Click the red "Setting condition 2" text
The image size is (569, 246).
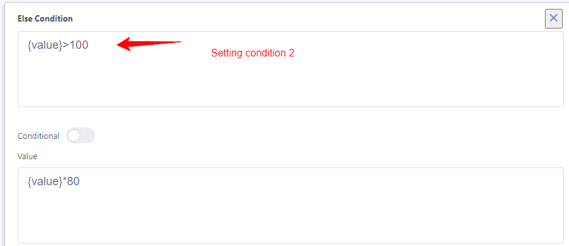click(x=252, y=53)
